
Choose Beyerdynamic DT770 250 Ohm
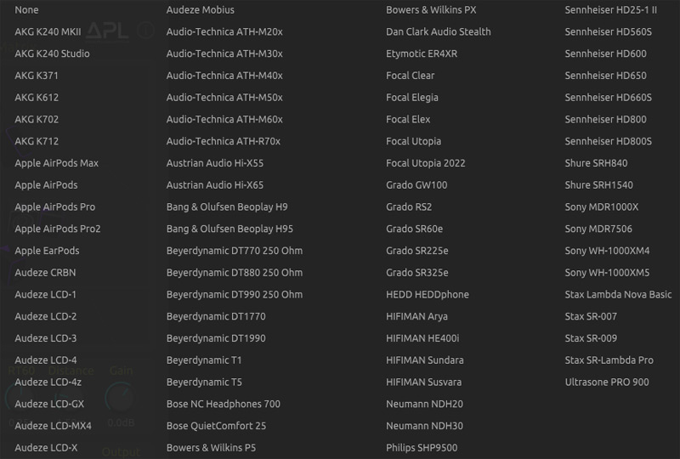(235, 251)
